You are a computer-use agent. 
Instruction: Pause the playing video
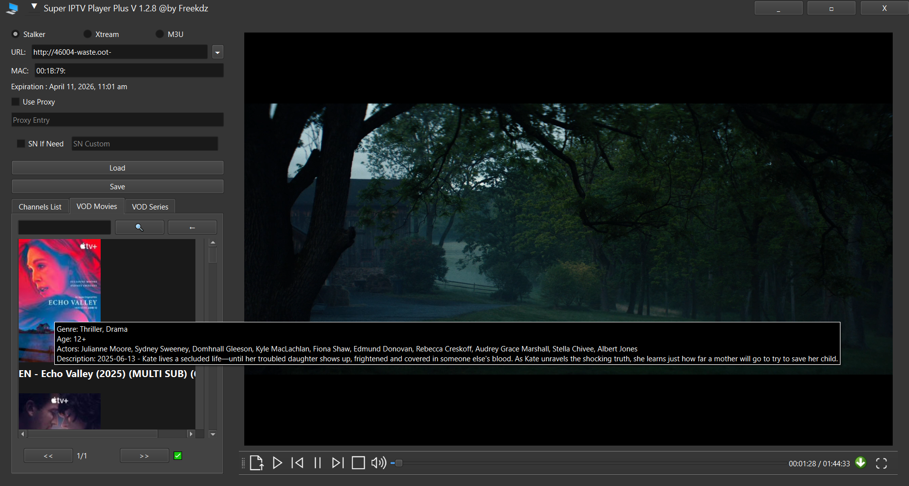pyautogui.click(x=318, y=463)
